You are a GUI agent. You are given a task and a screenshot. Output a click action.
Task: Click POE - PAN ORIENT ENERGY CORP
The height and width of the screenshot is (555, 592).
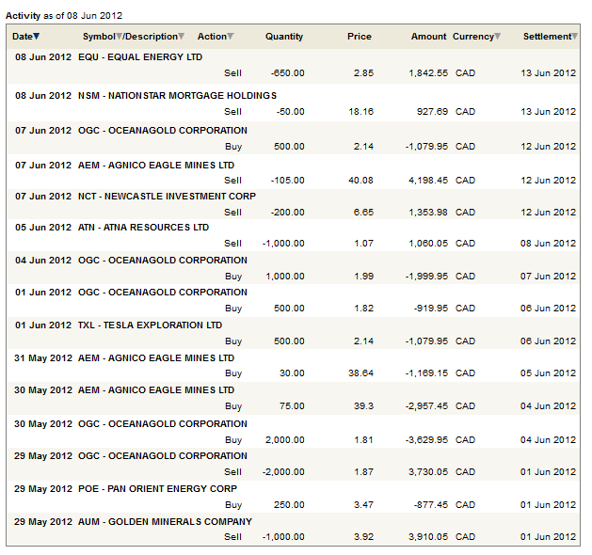(x=157, y=489)
